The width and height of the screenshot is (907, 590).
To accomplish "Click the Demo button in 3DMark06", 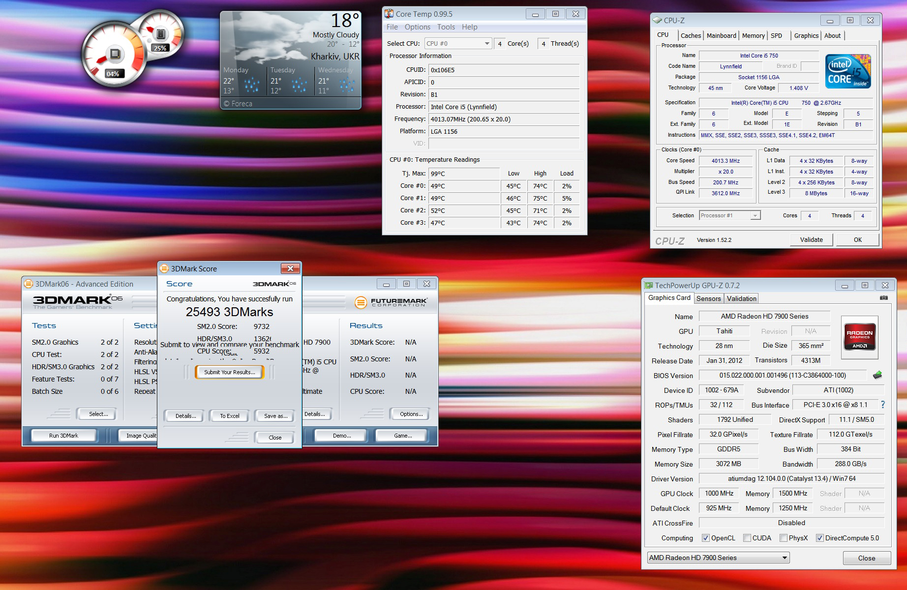I will [342, 436].
